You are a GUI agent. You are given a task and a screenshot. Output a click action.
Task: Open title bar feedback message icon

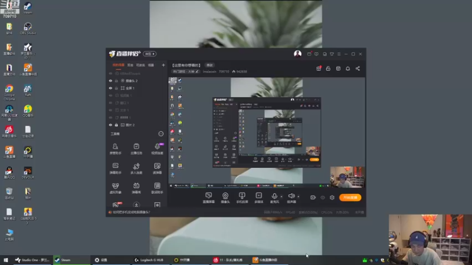tap(316, 54)
